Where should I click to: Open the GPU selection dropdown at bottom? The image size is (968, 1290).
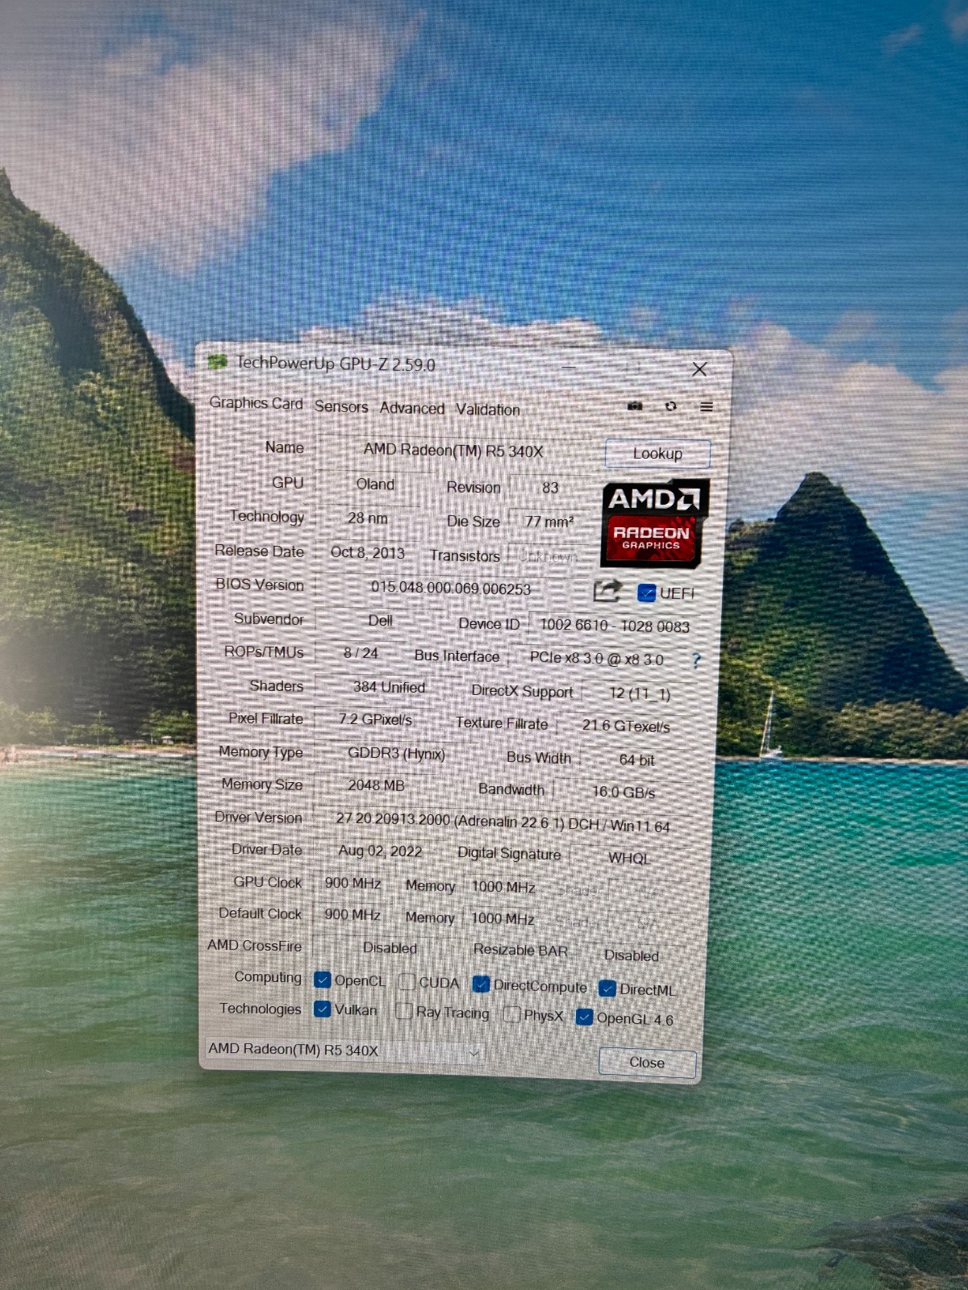(x=344, y=1051)
